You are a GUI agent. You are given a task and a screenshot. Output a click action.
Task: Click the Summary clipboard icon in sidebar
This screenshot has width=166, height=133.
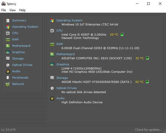(8, 20)
